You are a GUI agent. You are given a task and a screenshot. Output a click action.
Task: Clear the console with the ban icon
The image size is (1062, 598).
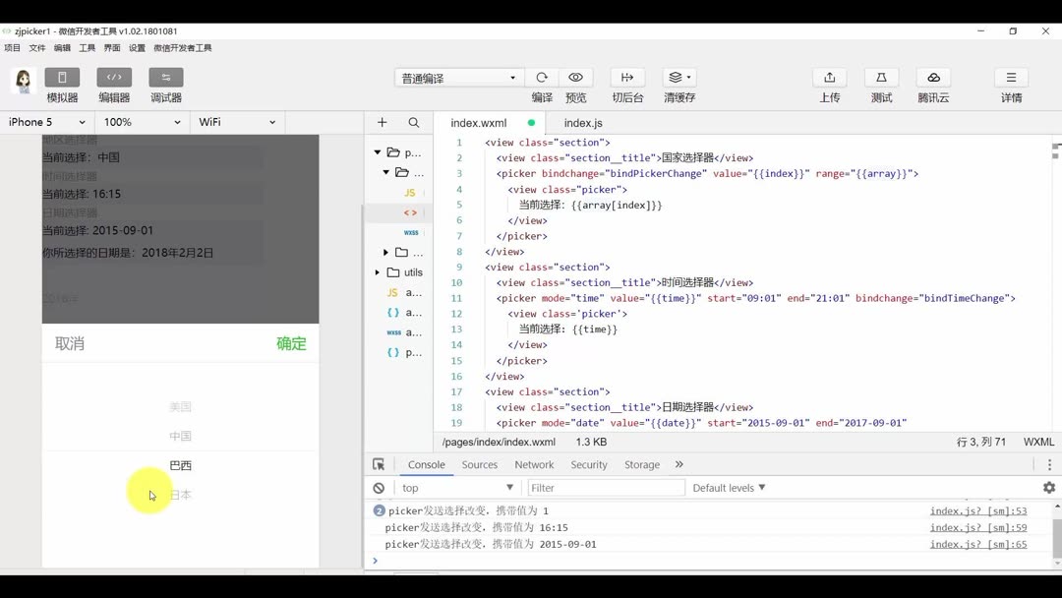[378, 487]
